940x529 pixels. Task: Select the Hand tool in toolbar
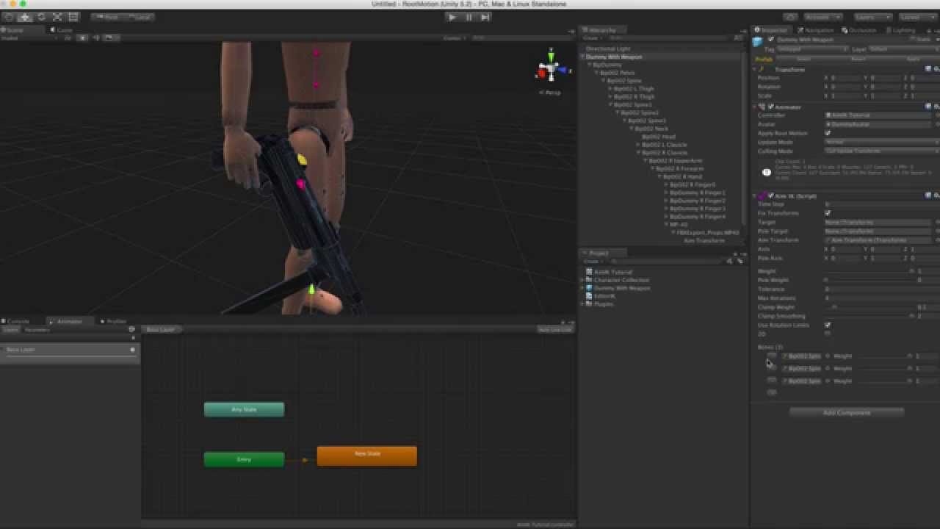tap(9, 17)
